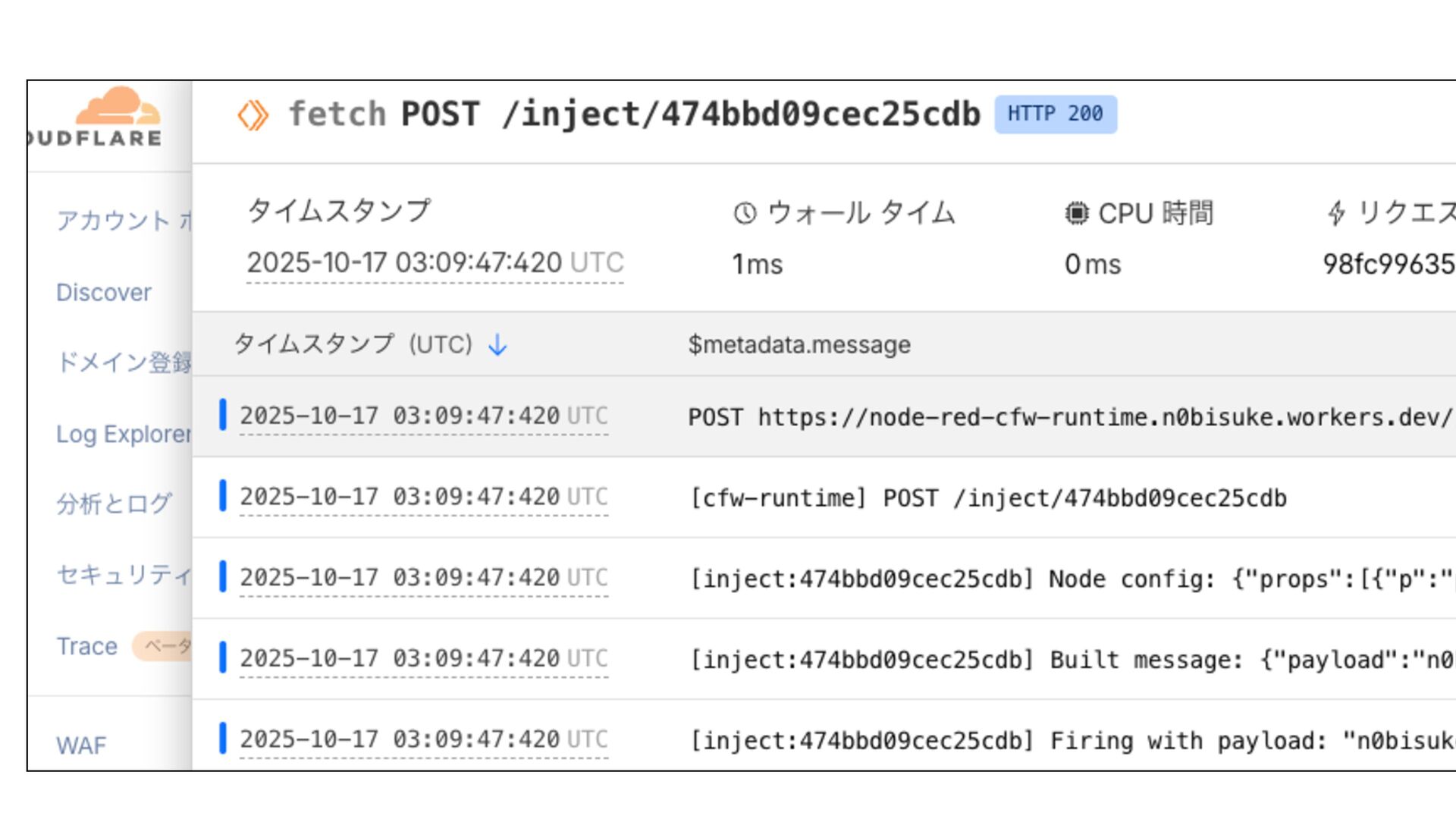The height and width of the screenshot is (819, 1456).
Task: Select the POST https://node-red-cfw-runtime log row
Action: (x=1069, y=417)
